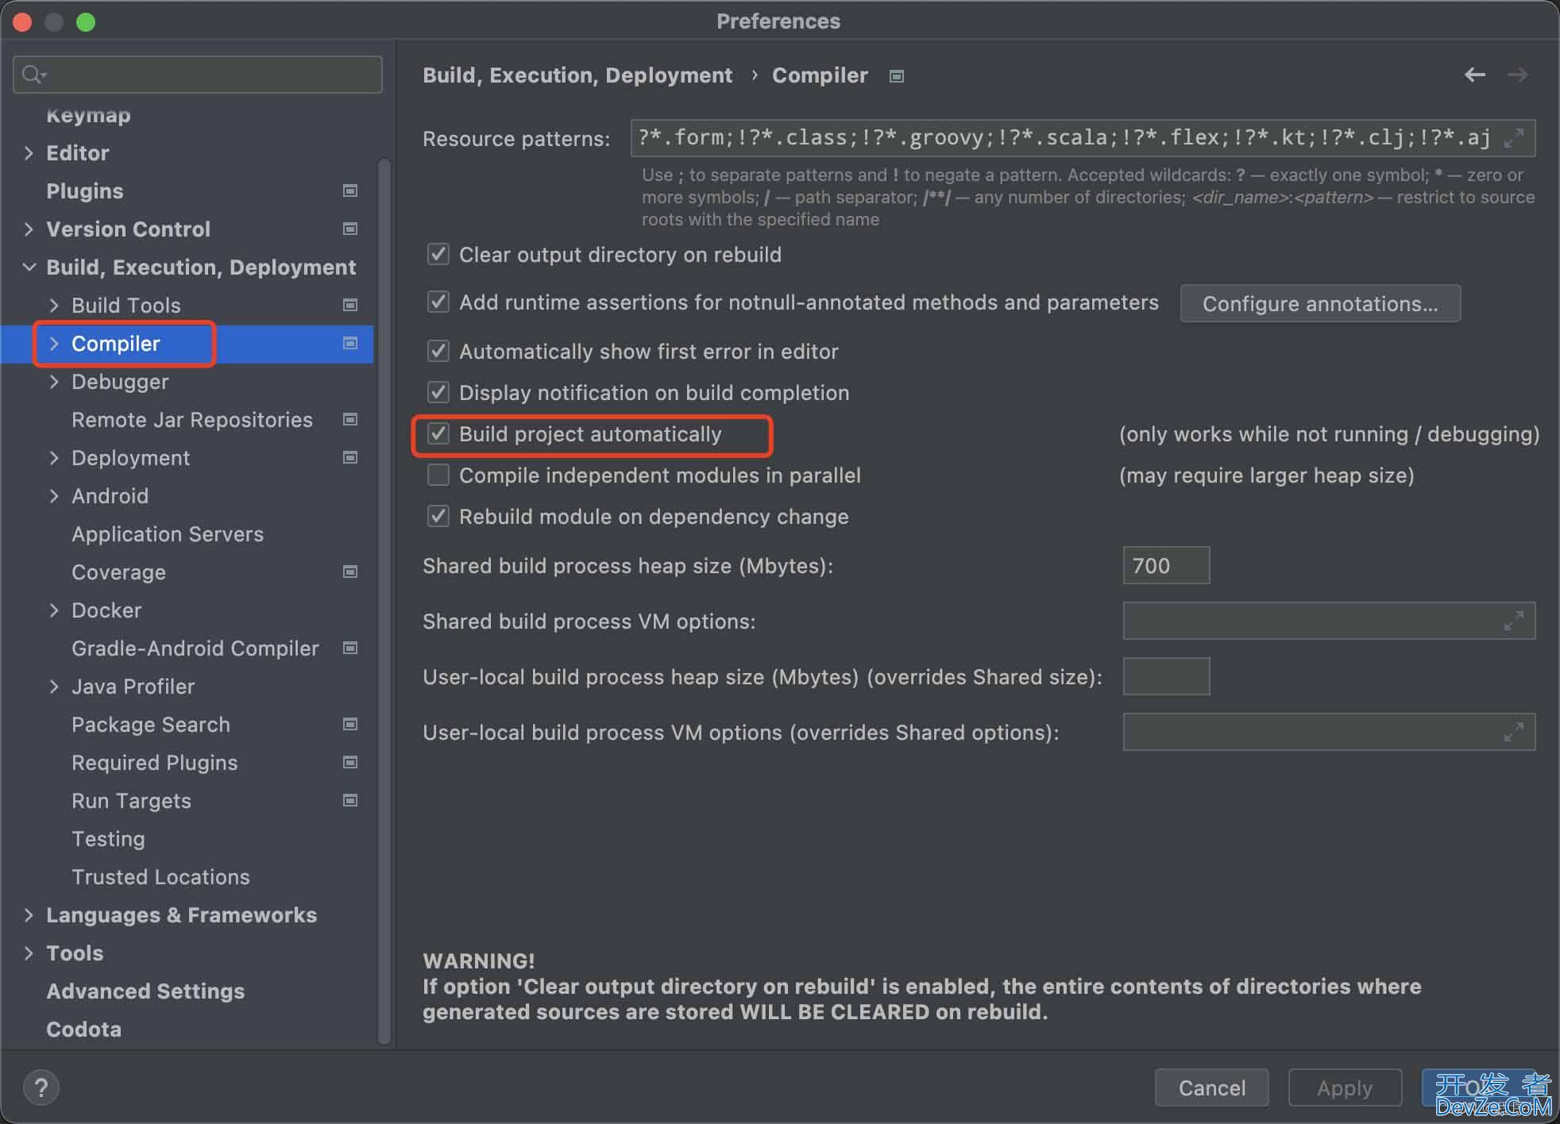
Task: Expand the Java Profiler node
Action: (54, 686)
